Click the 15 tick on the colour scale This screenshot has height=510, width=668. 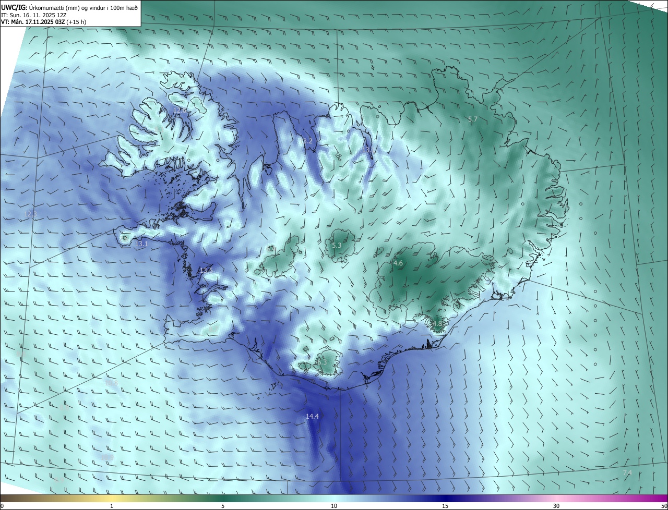click(445, 506)
